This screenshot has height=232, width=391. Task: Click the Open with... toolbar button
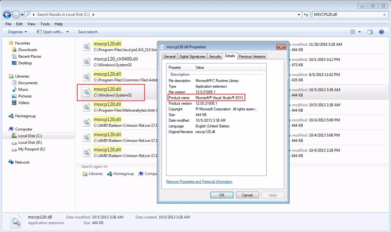50,32
